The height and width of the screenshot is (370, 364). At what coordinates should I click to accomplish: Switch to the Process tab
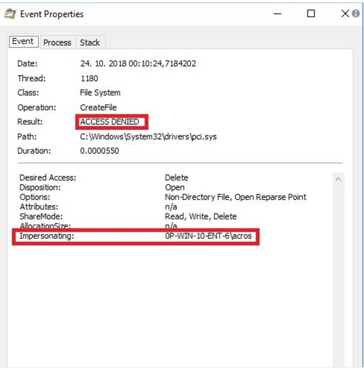(x=57, y=42)
